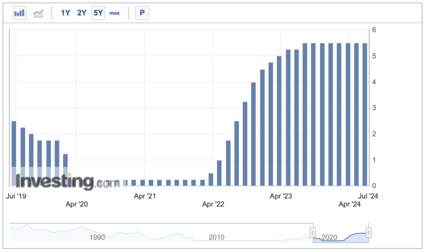Click the Apr '20 axis label
The image size is (425, 252).
pyautogui.click(x=77, y=204)
